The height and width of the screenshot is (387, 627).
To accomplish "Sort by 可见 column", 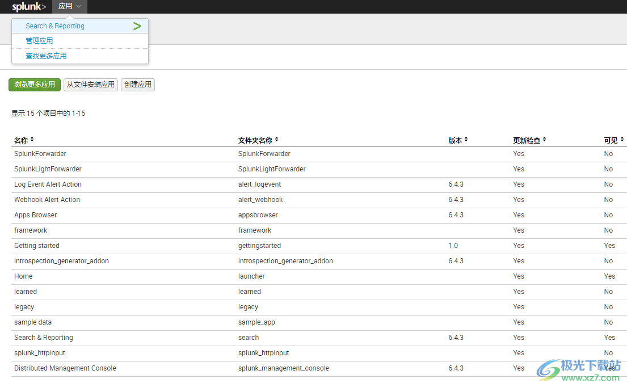I will (x=622, y=140).
